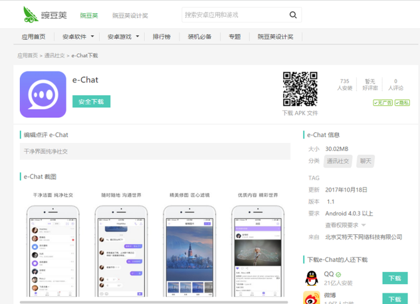Open the 装机必备 nav item
This screenshot has height=304, width=420.
(x=199, y=37)
